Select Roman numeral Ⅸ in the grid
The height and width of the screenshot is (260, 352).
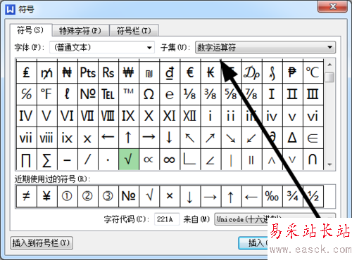[x=129, y=116]
